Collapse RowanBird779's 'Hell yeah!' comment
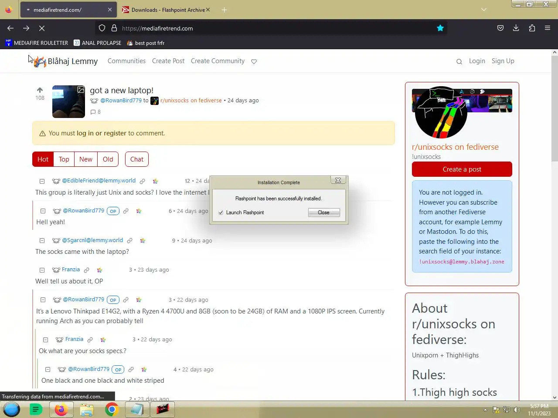Screen dimensions: 558x418 pos(43,211)
